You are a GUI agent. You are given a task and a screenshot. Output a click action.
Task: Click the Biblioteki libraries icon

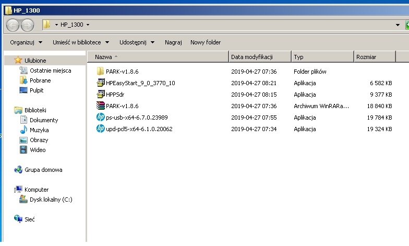[x=18, y=110]
